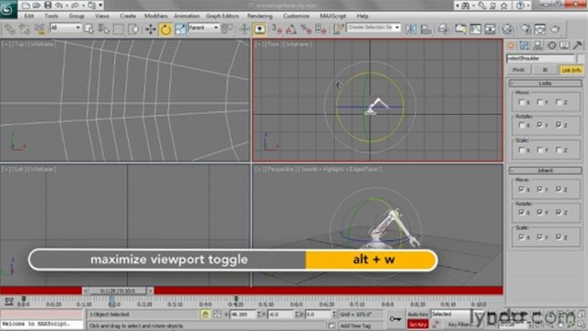
Task: Uncheck the Locks Rotate Y checkbox
Action: (x=540, y=125)
